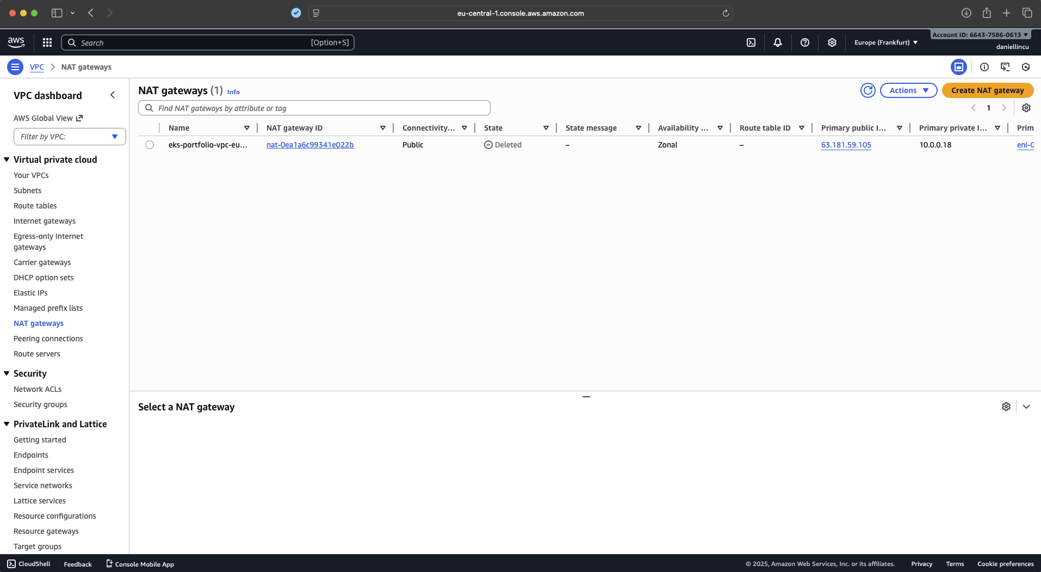Screen dimensions: 1041x572
Task: Open the Actions dropdown
Action: pyautogui.click(x=908, y=90)
